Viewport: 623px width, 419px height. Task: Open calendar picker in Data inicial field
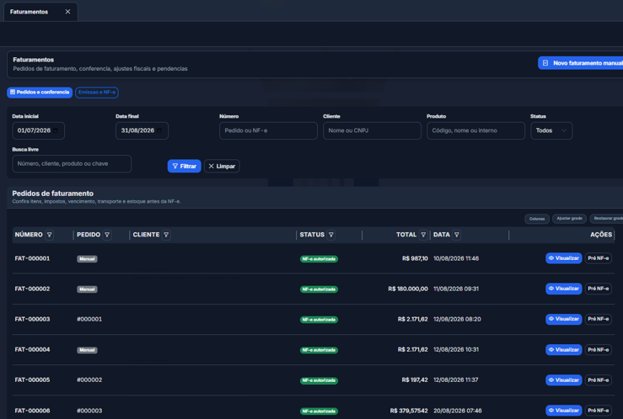click(x=56, y=130)
